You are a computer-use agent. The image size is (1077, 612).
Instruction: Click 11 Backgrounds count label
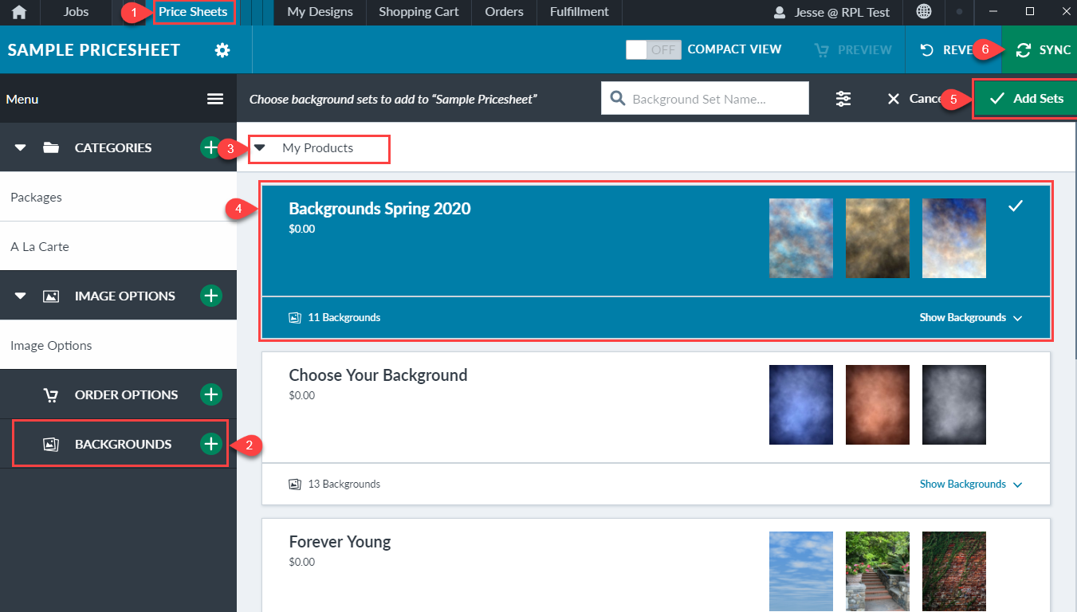point(344,317)
